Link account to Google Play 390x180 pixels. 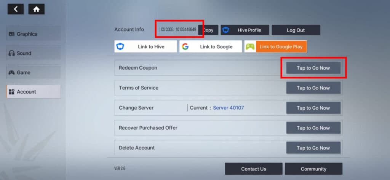pos(276,46)
